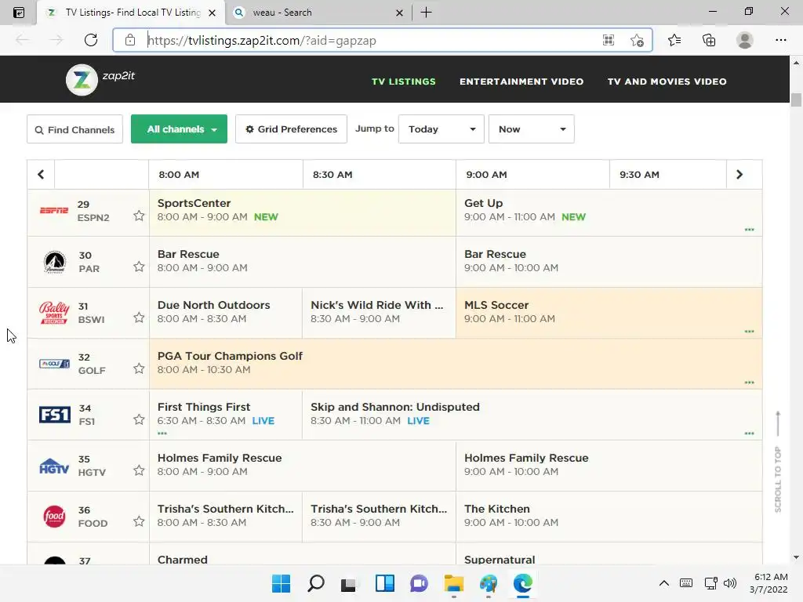Open Nick's Wild Ride listing
Viewport: 803px width, 602px height.
pos(379,312)
